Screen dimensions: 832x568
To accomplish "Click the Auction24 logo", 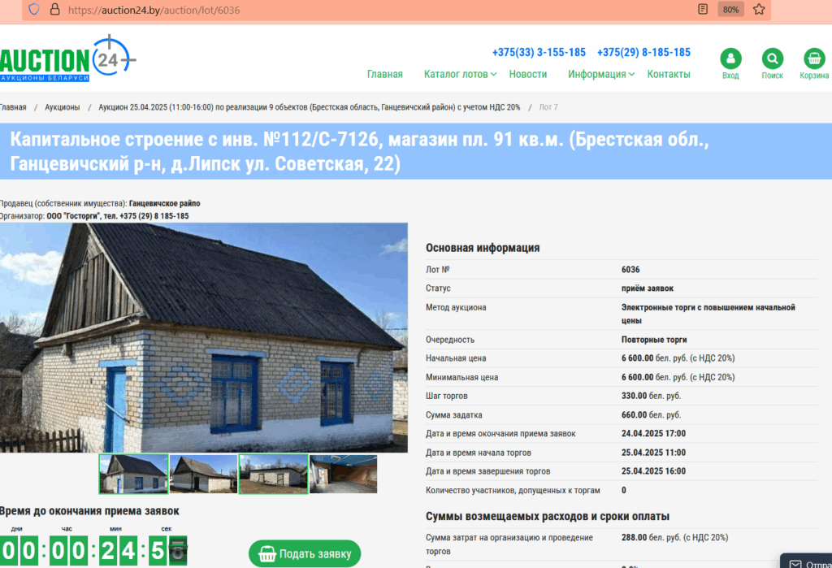I will (x=65, y=59).
